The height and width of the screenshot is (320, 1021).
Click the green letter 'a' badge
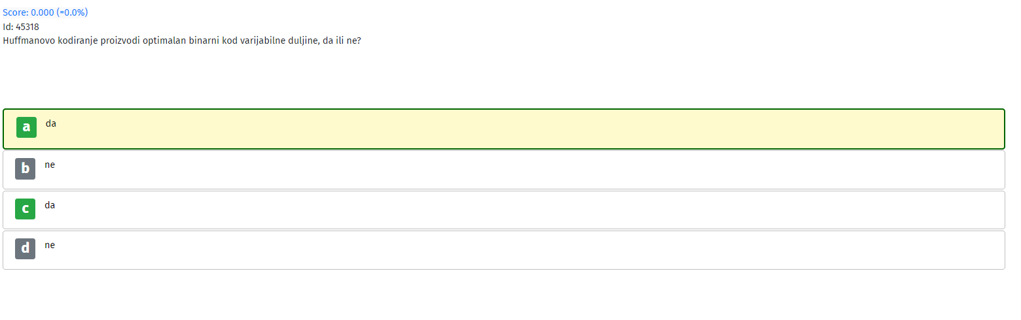point(26,127)
